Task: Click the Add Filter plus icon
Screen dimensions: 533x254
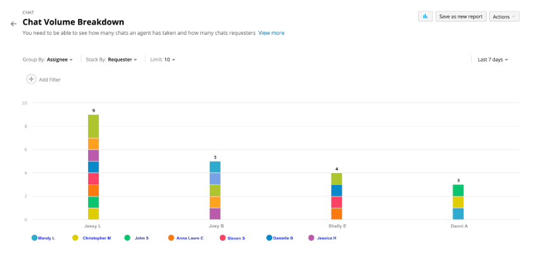Action: [31, 79]
